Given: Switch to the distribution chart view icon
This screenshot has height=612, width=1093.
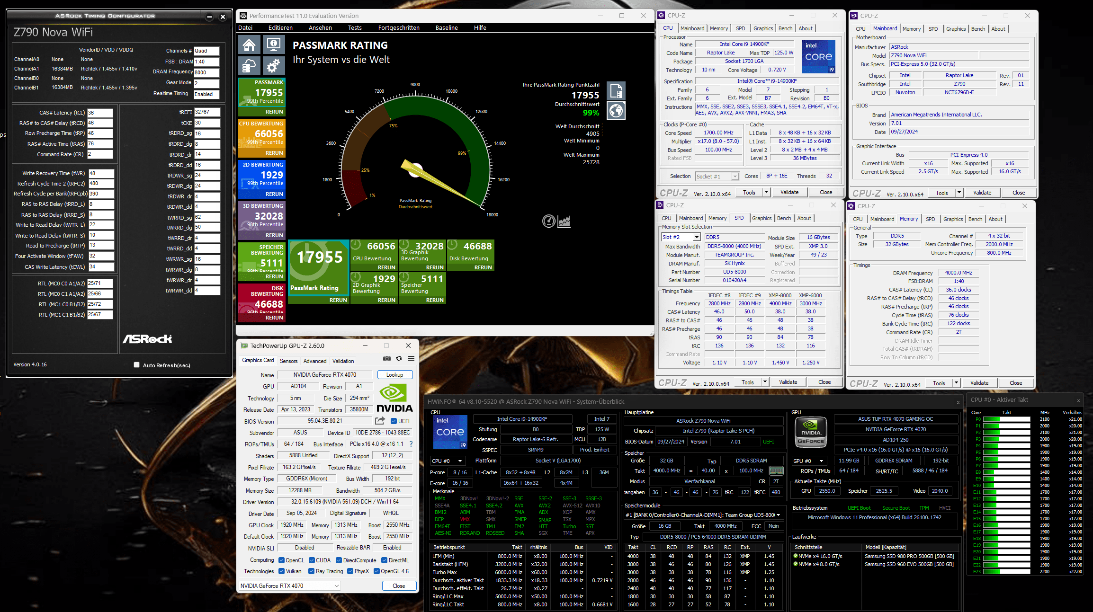Looking at the screenshot, I should click(564, 221).
